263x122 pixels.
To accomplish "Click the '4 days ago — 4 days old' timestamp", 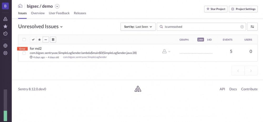I will pyautogui.click(x=44, y=57).
